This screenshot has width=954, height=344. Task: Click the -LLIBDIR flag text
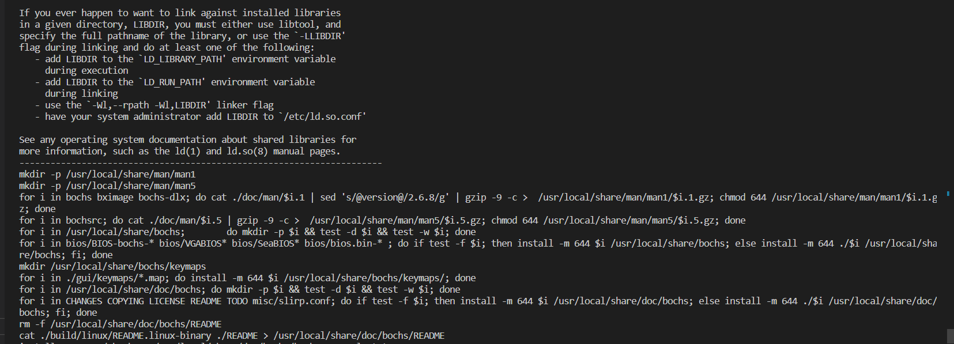(319, 36)
